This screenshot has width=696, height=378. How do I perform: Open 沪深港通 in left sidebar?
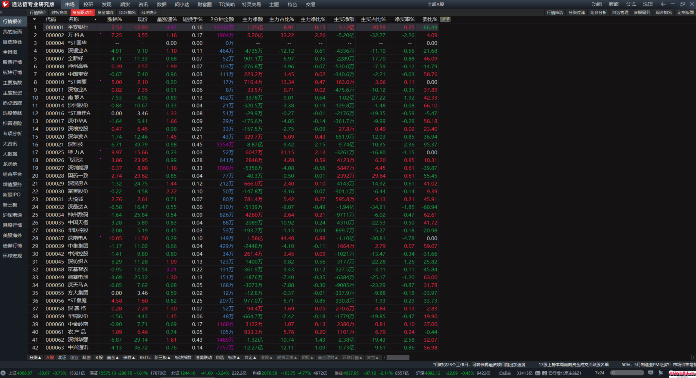click(13, 215)
